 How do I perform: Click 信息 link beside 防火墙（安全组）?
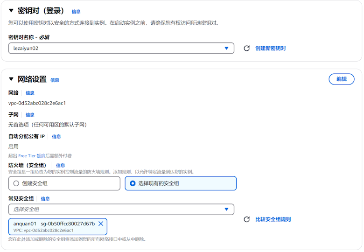[61, 166]
